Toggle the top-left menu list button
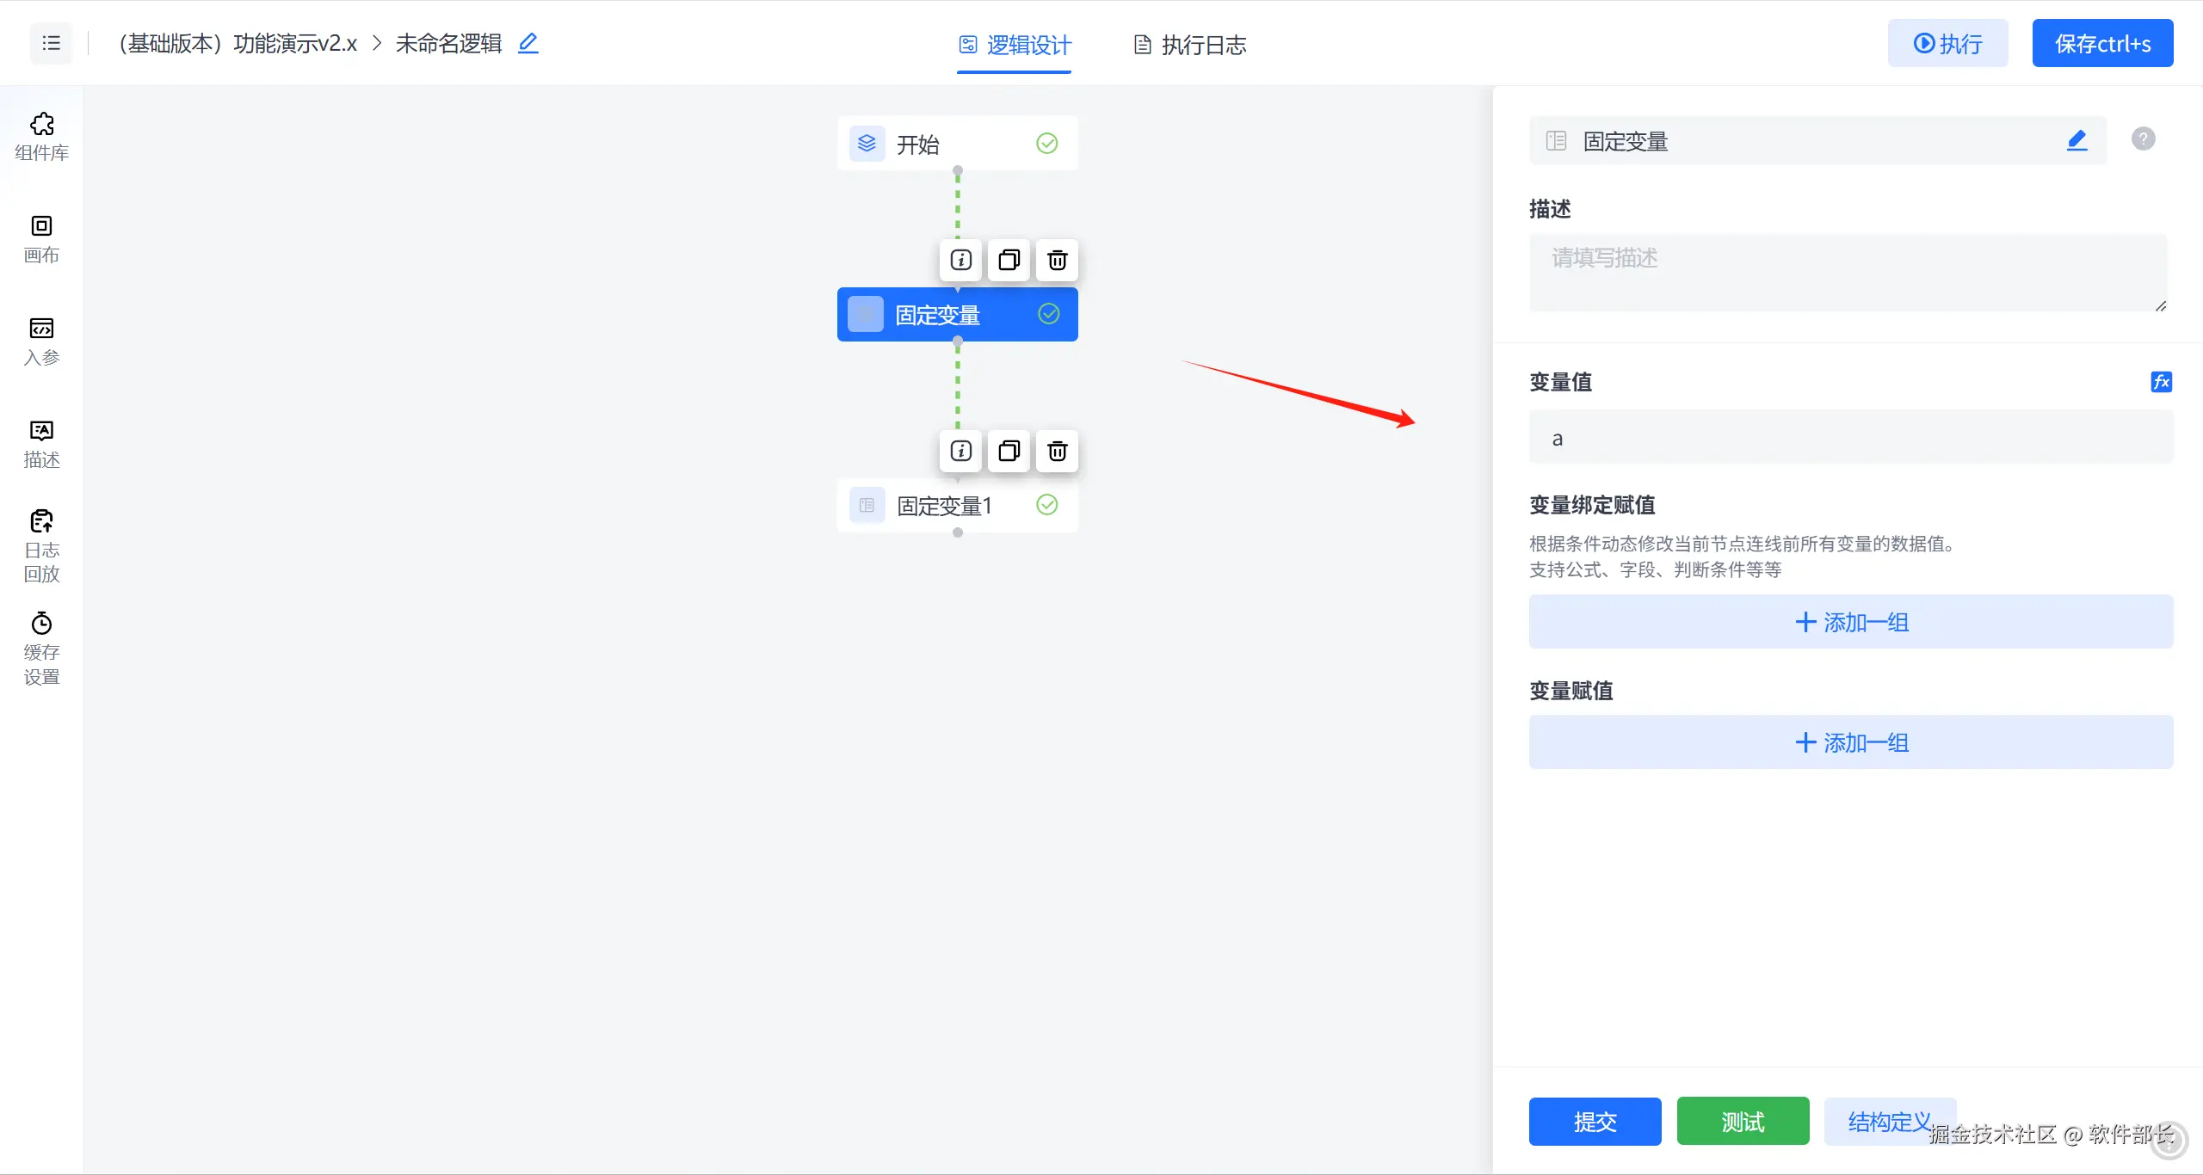2203x1175 pixels. tap(51, 43)
